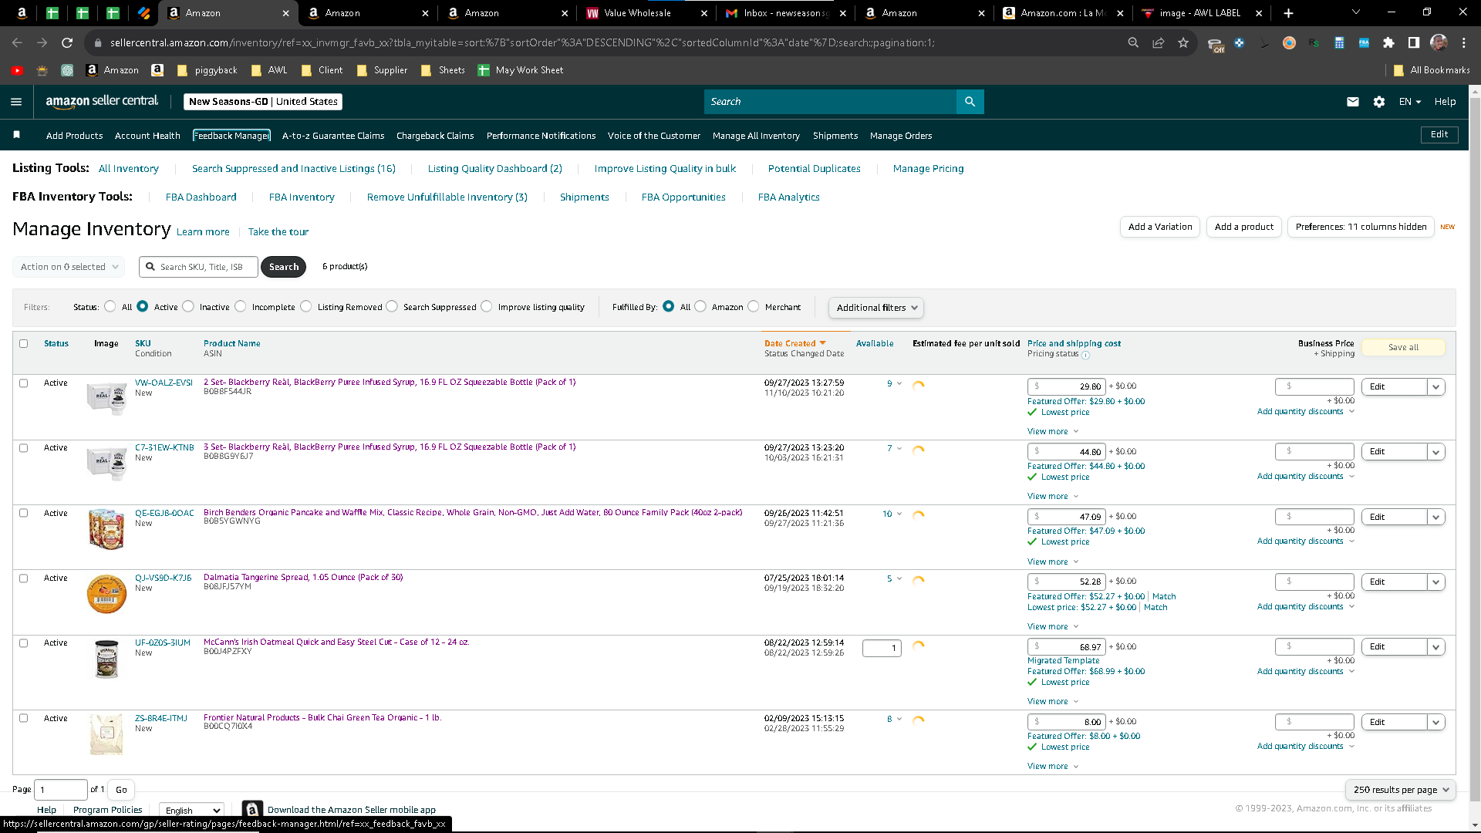Open the 250 results per page dropdown
The image size is (1481, 833).
[1401, 790]
